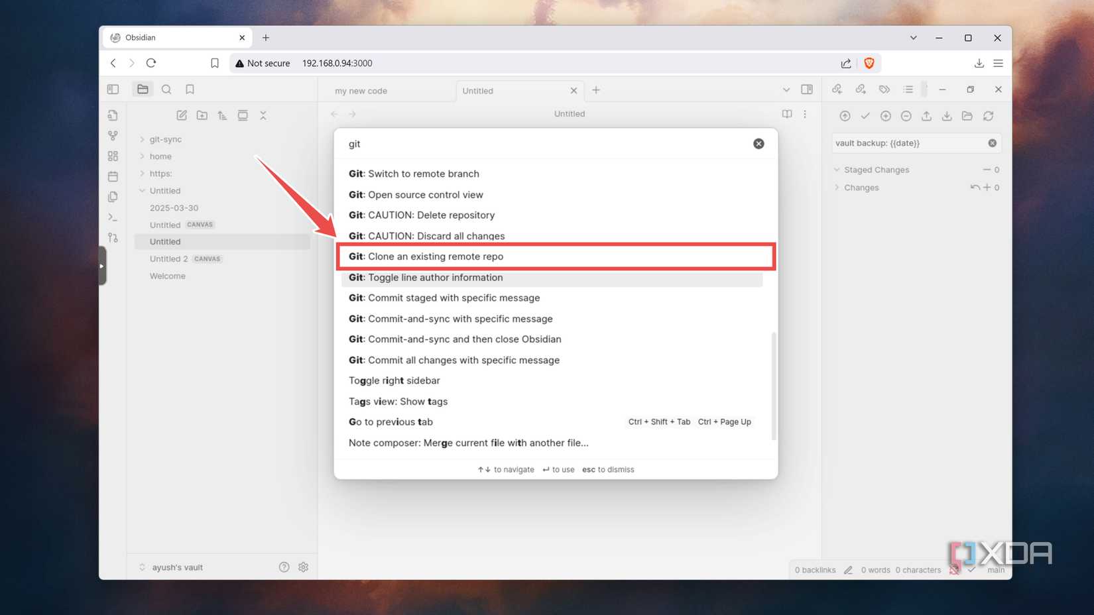Open the Bookmarks panel icon

[190, 89]
